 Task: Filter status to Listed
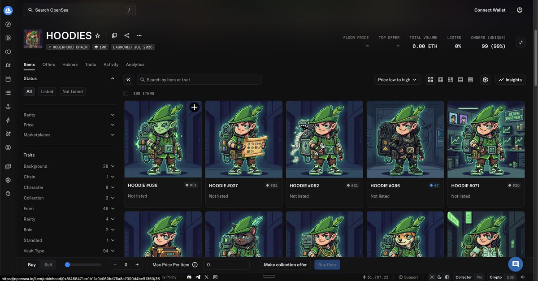coord(47,91)
